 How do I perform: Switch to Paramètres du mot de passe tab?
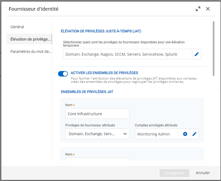31,52
